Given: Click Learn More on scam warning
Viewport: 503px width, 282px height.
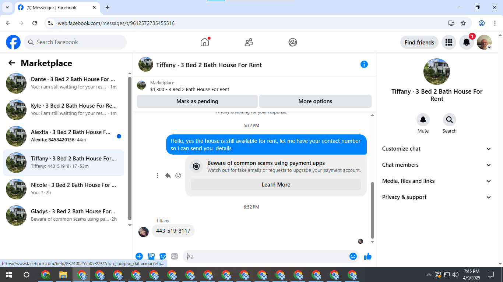Looking at the screenshot, I should click(x=276, y=185).
